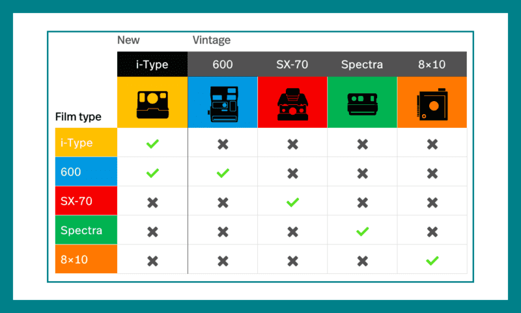521x313 pixels.
Task: Click the 8×10 column header on gray
Action: tap(432, 64)
